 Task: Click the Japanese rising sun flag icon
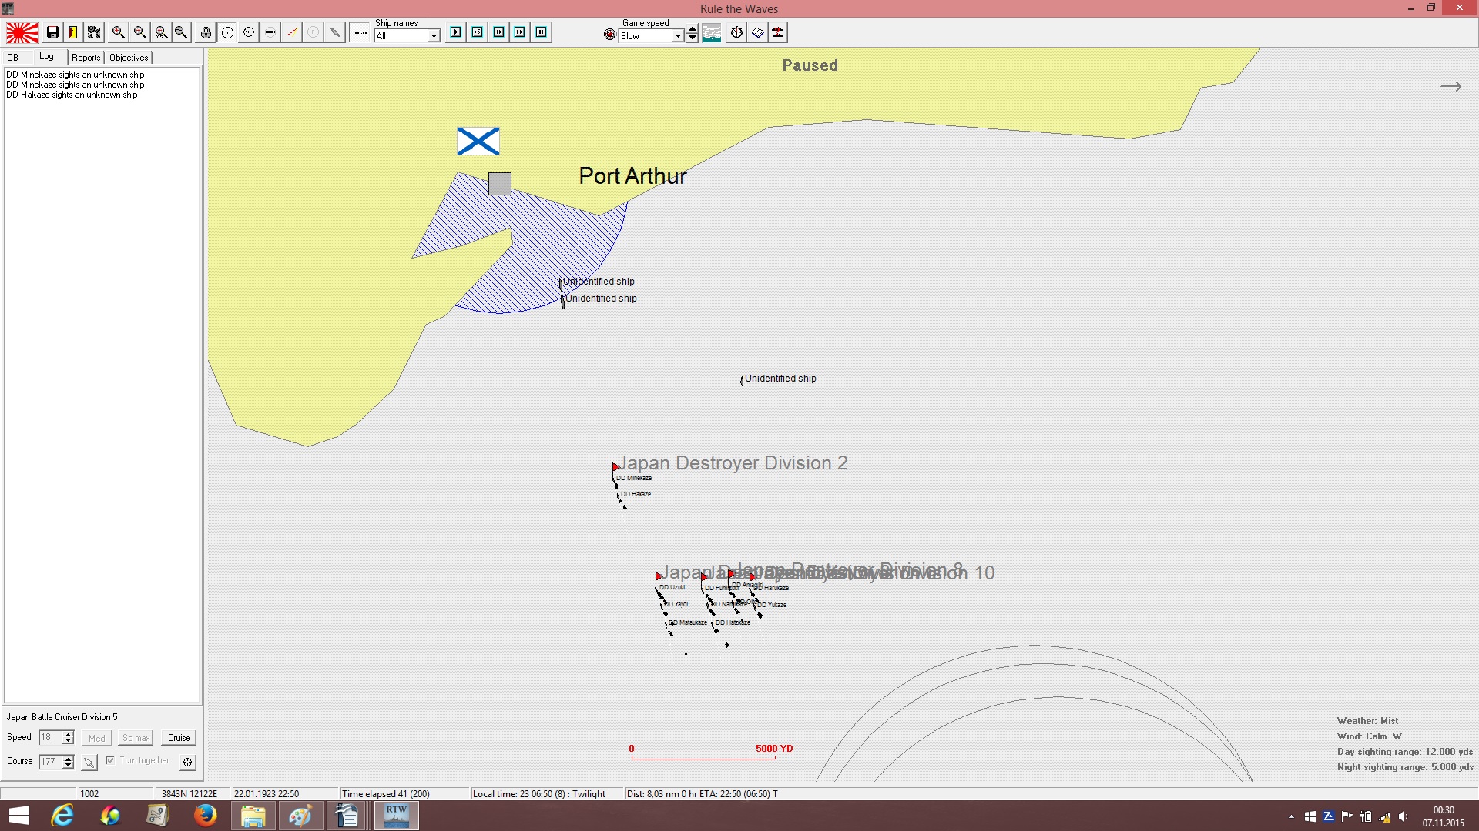(22, 32)
